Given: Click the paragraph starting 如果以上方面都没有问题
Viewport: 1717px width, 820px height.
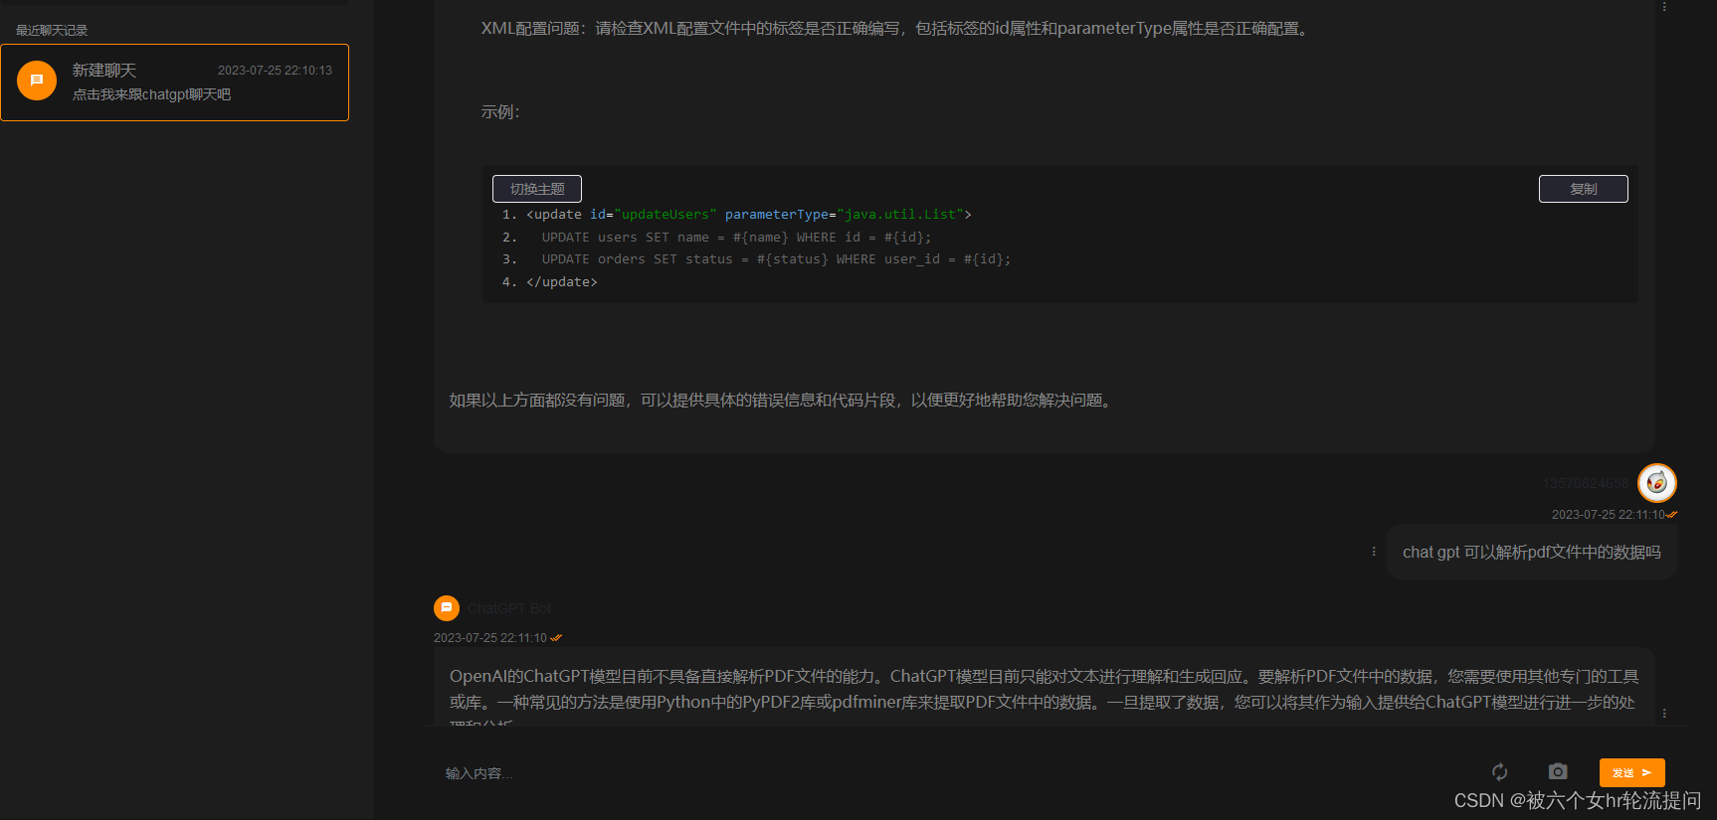Looking at the screenshot, I should pos(782,401).
